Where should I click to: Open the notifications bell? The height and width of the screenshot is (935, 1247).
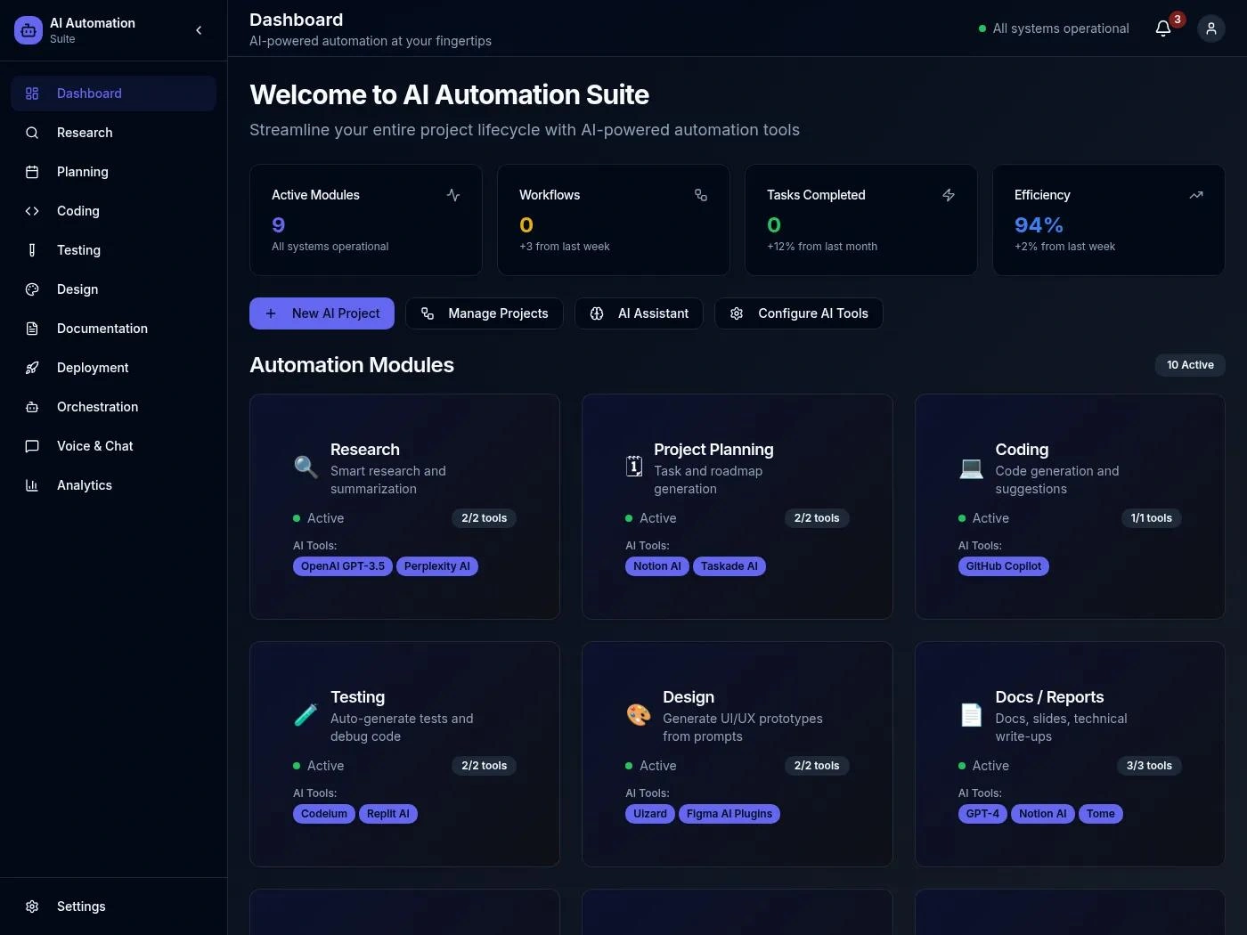(x=1163, y=28)
